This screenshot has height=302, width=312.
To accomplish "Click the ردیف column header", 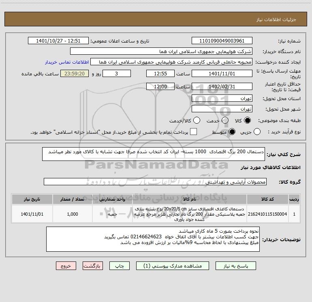I will tap(294, 199).
